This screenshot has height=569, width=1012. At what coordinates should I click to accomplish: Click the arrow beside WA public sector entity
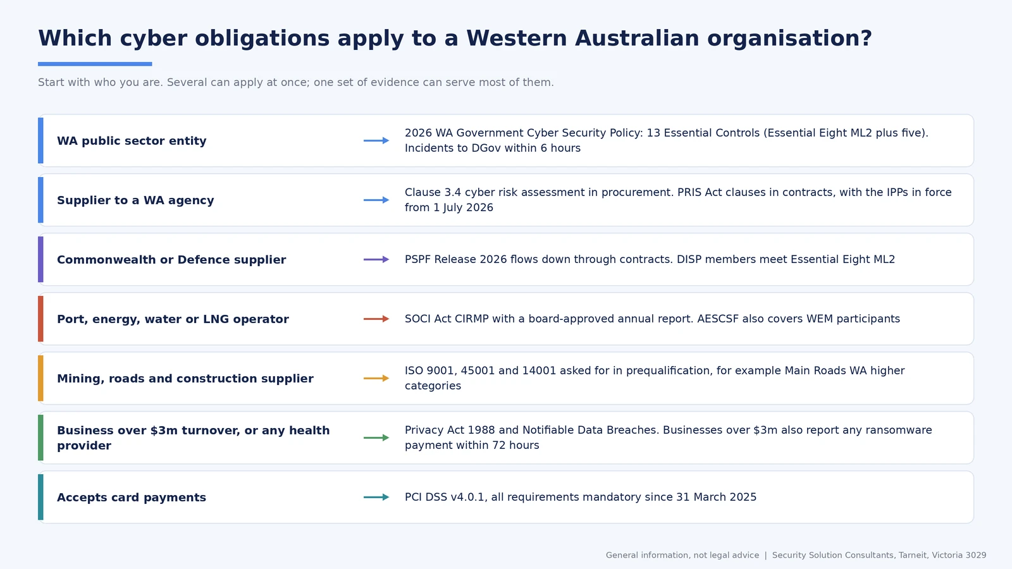[376, 140]
